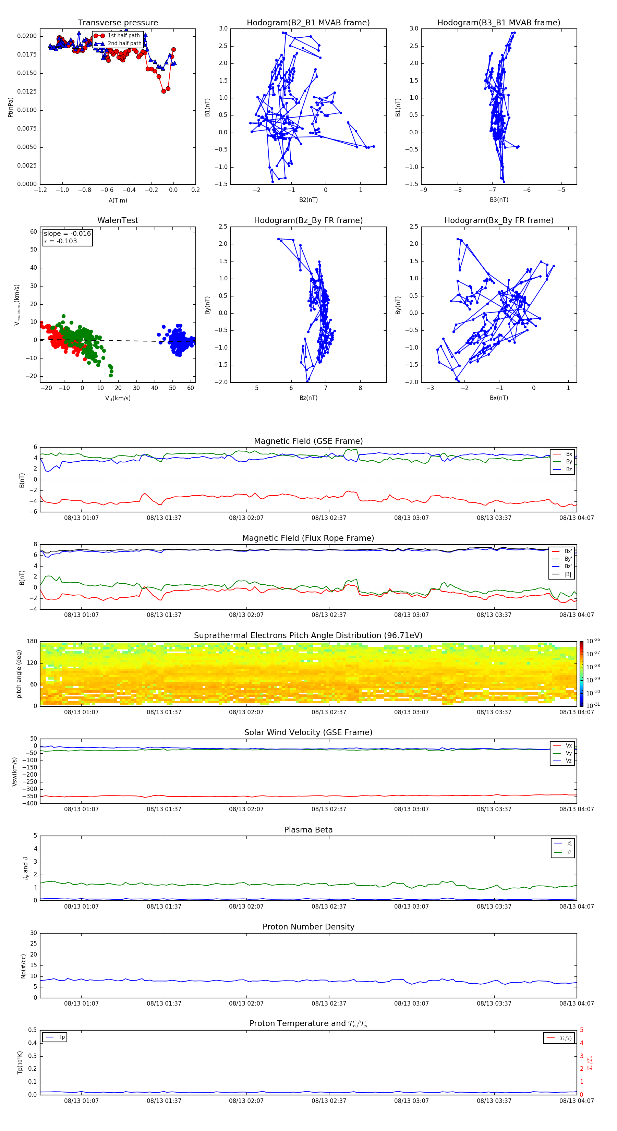Select "Bz'" in the Flux Rope legend

[x=562, y=567]
